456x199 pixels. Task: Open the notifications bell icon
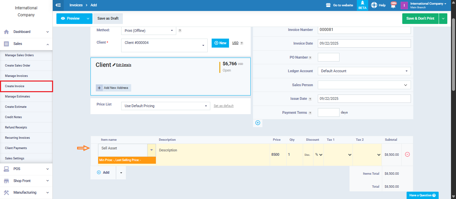coord(393,5)
